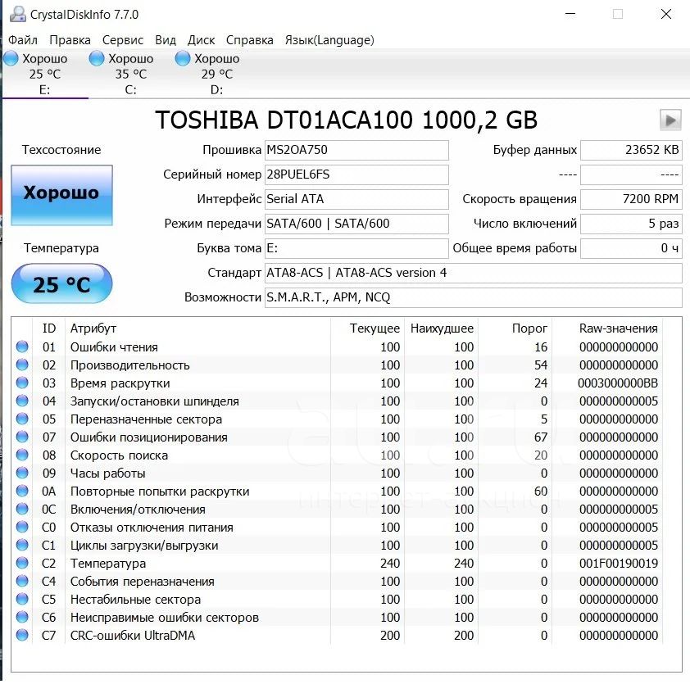
Task: Click the status icon for Производительность row
Action: coord(22,365)
